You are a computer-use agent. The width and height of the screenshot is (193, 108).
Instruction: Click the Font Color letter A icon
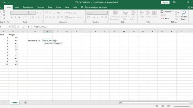pyautogui.click(x=39, y=17)
